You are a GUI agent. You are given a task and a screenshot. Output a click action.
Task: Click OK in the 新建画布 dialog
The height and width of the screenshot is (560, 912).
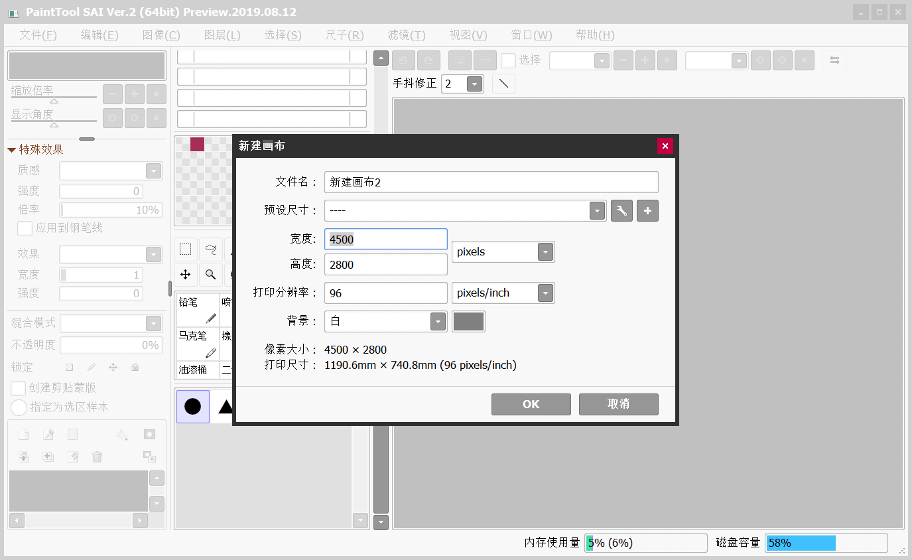pyautogui.click(x=531, y=404)
